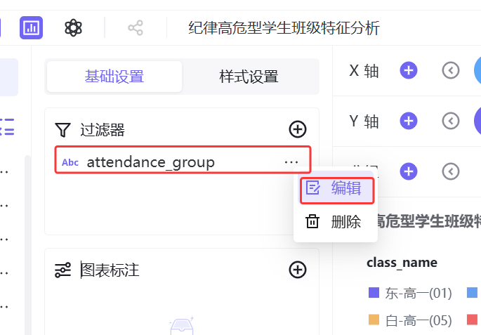Open the three-dots menu of attendance_group
Screen dimensions: 481x335
pyautogui.click(x=291, y=162)
